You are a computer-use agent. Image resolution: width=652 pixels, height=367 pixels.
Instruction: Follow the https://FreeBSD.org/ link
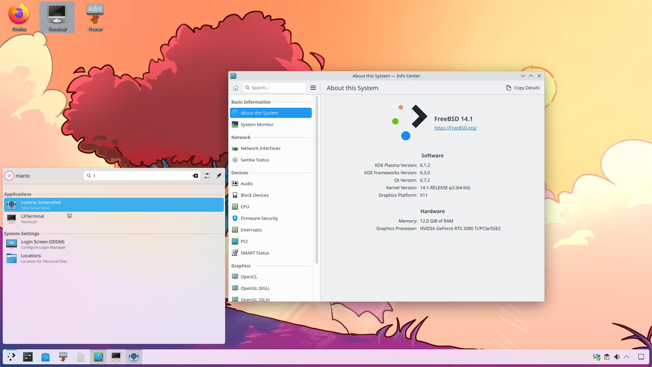455,128
